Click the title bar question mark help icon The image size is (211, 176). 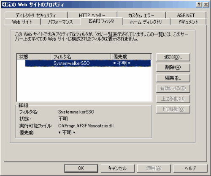pyautogui.click(x=199, y=5)
